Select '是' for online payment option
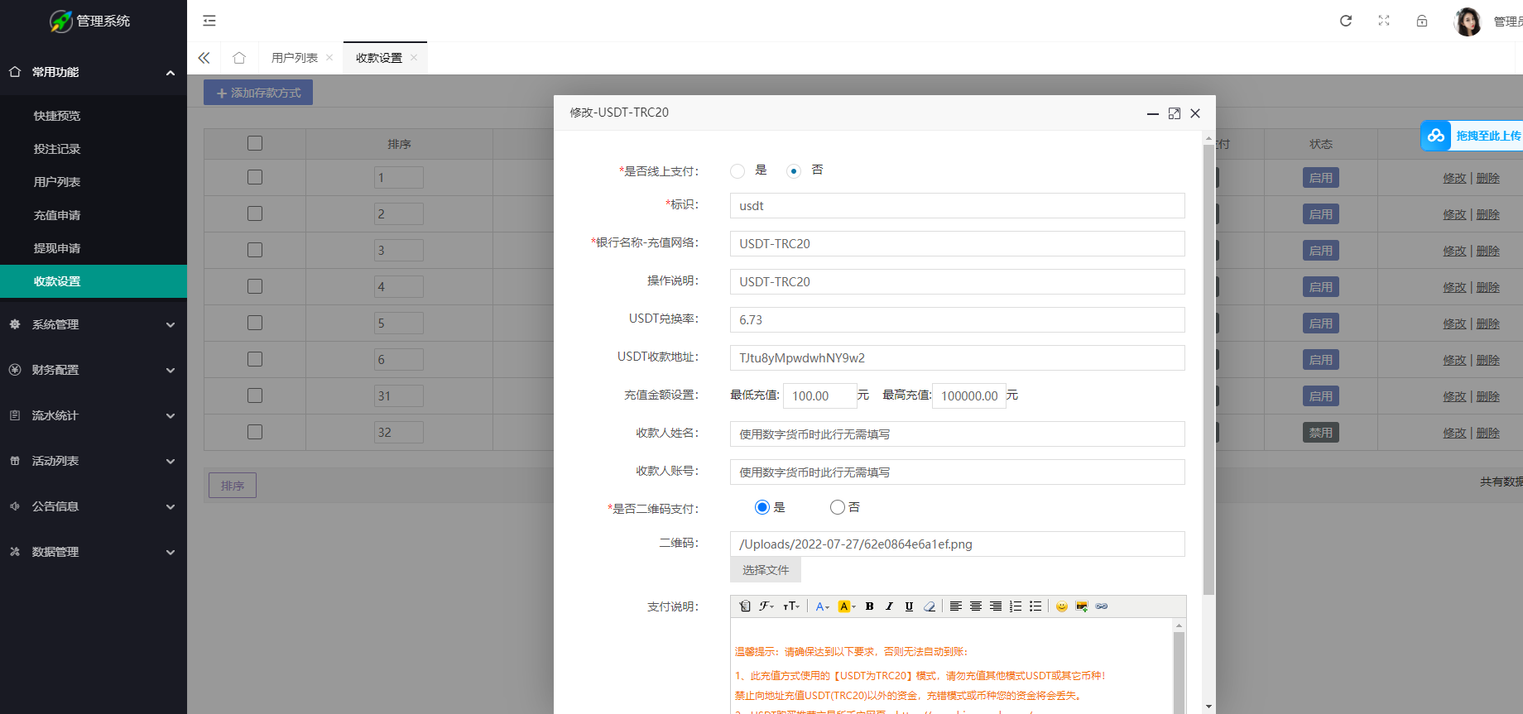 [737, 171]
